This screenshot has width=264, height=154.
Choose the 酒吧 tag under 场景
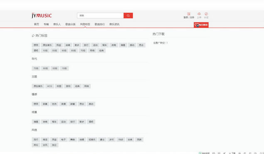pos(91,122)
